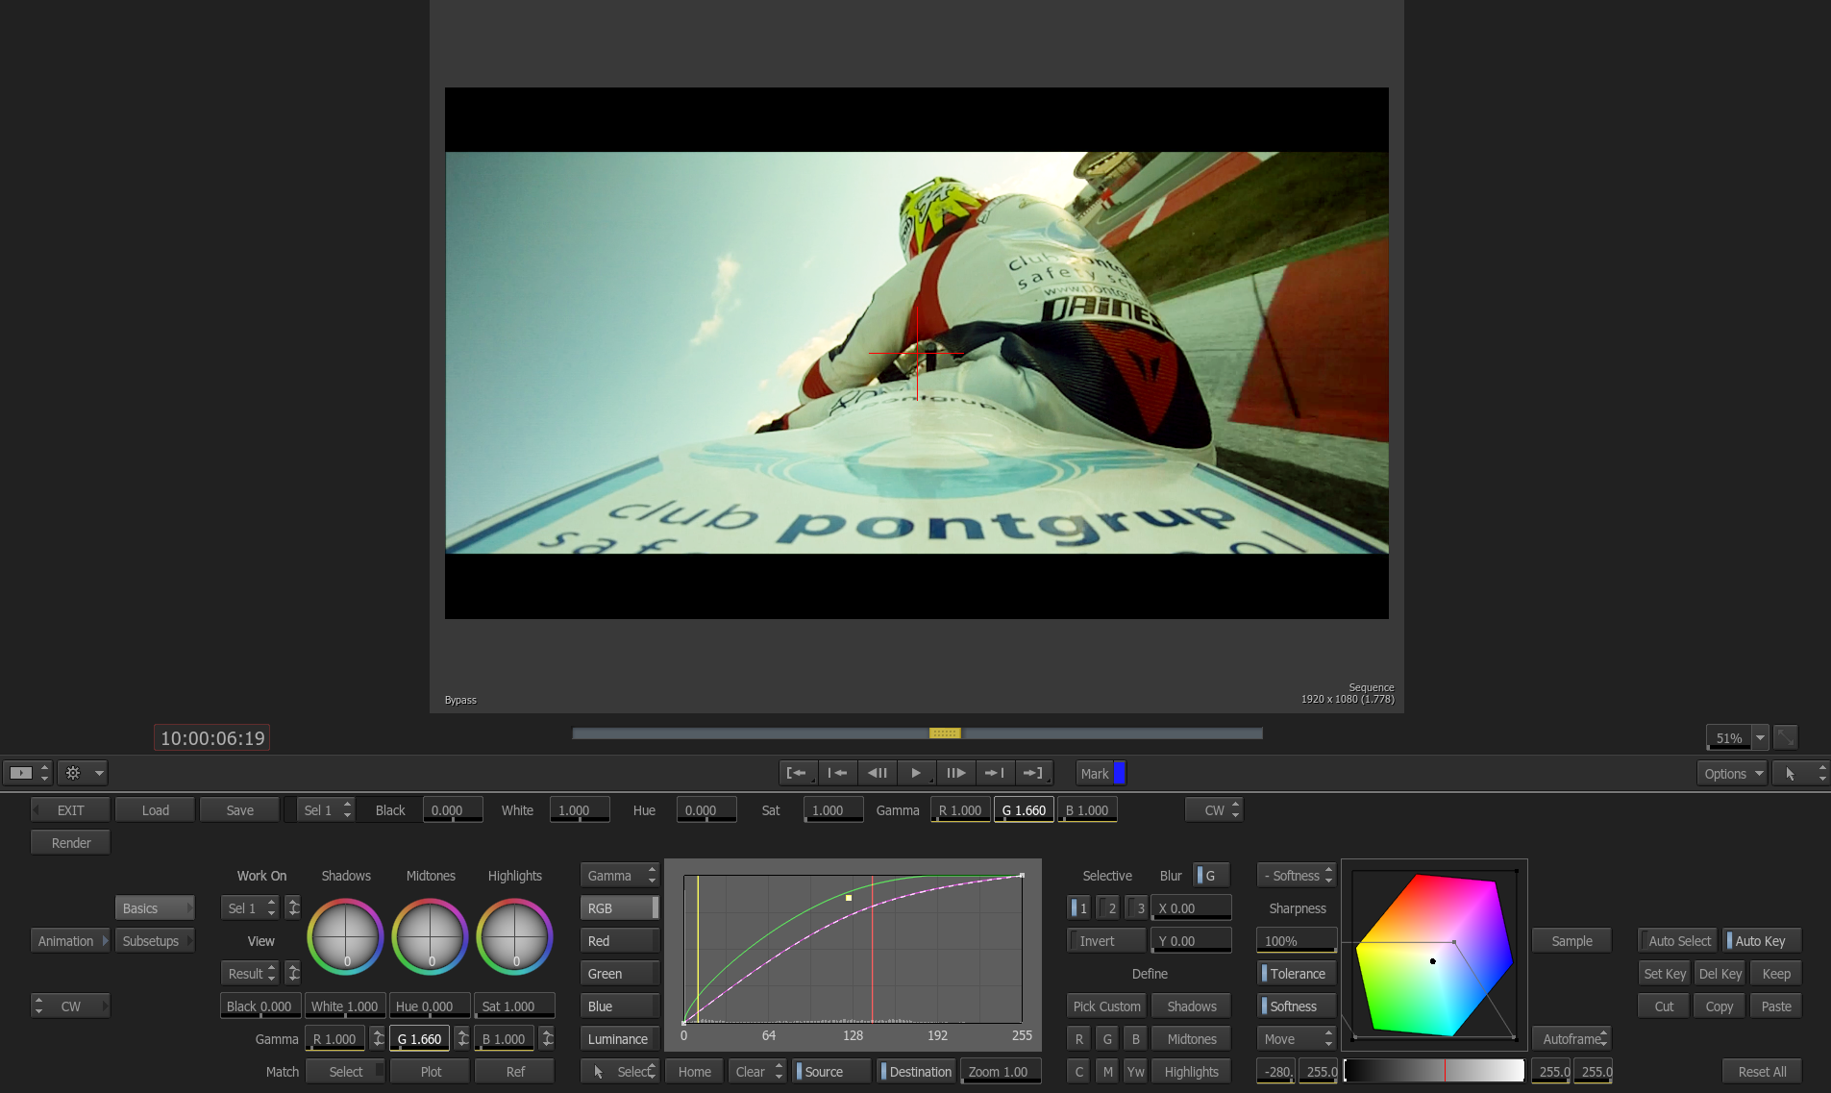Click the Midtones colour wheel
1831x1093 pixels.
tap(430, 936)
